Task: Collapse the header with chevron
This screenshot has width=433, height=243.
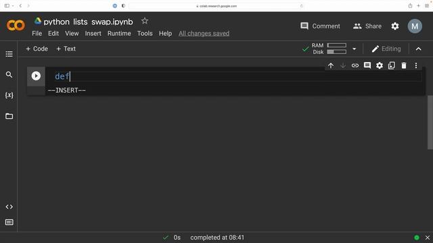Action: [419, 49]
